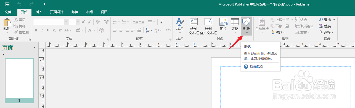Click 下移一层 send backward button
Screen dimensions: 355x108
[280, 26]
